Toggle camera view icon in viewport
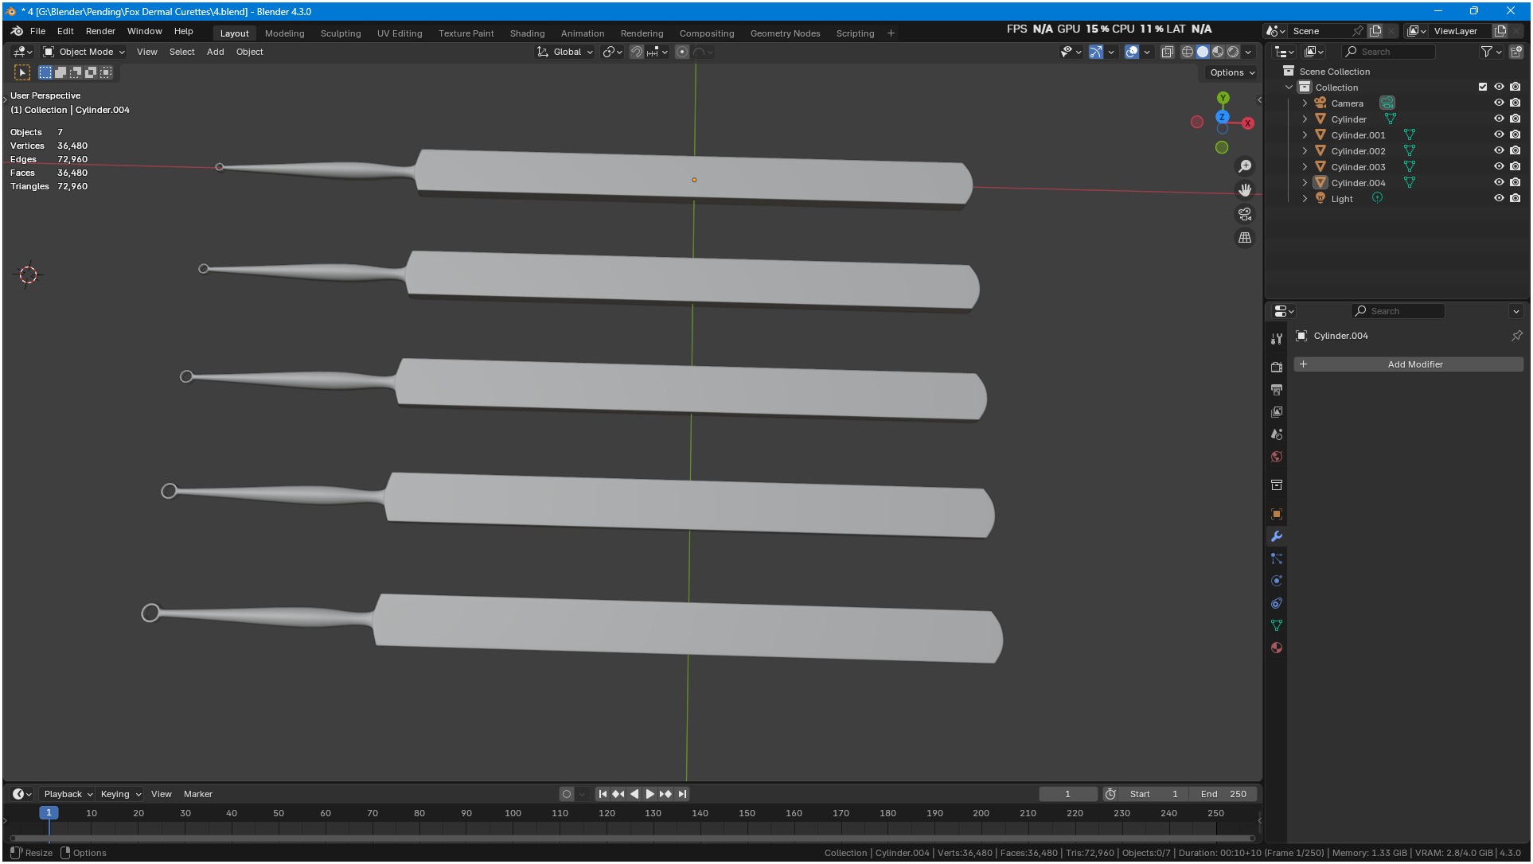Screen dimensions: 1533x864 (1245, 214)
